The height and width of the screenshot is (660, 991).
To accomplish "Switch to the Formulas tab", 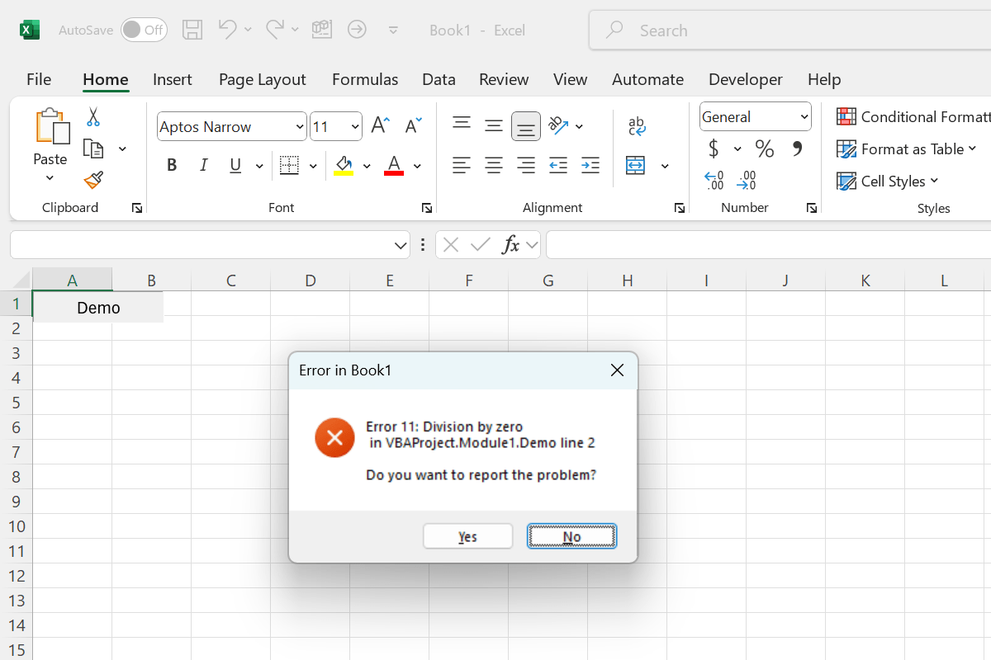I will [365, 79].
